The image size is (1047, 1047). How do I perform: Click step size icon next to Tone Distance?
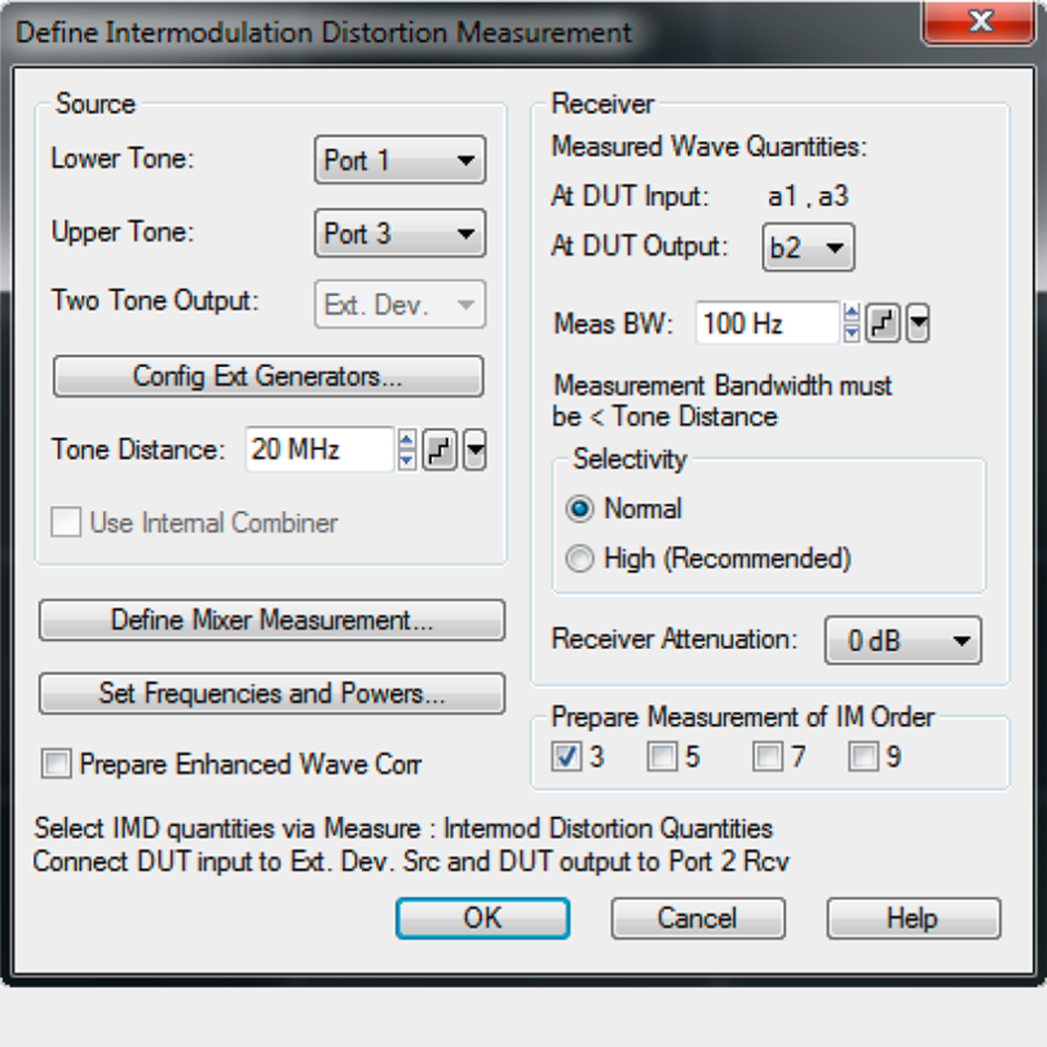tap(439, 450)
